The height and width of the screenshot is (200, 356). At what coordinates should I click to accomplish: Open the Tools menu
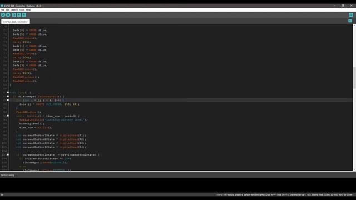click(x=22, y=10)
